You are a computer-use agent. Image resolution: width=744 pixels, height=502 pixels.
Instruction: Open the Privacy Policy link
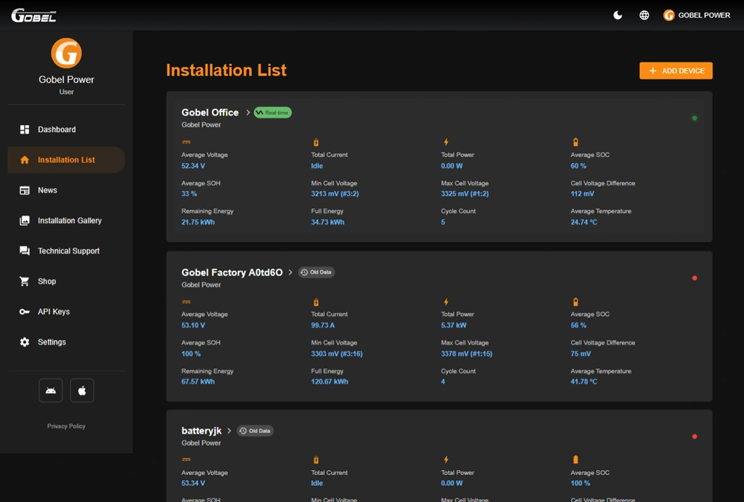tap(66, 426)
